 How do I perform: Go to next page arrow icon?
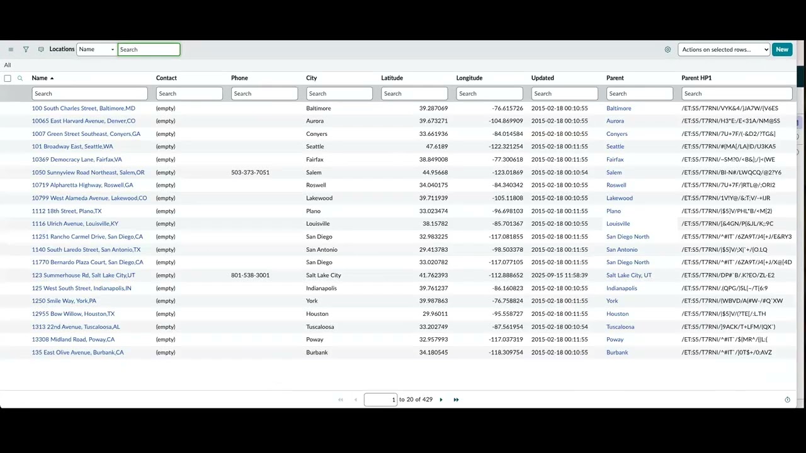pos(441,400)
